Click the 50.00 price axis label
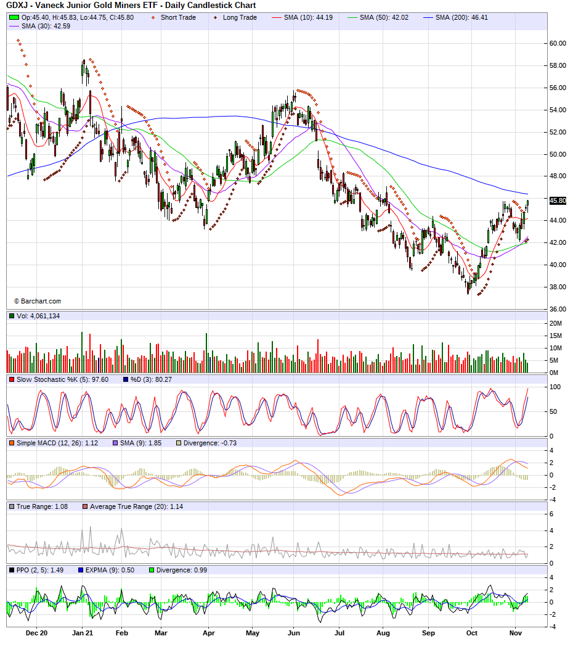 [558, 154]
